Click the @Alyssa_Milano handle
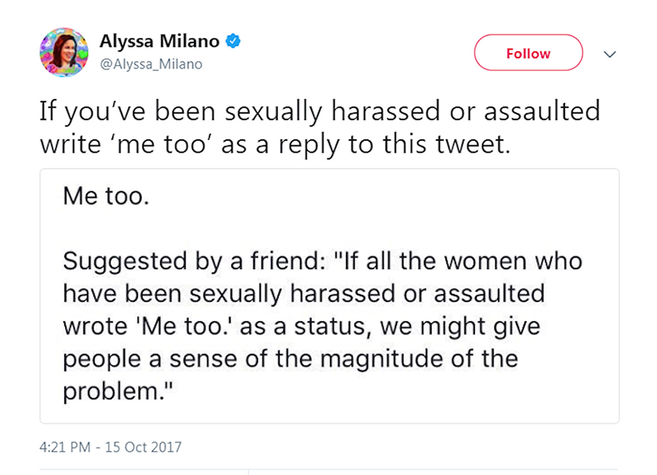 pos(150,64)
